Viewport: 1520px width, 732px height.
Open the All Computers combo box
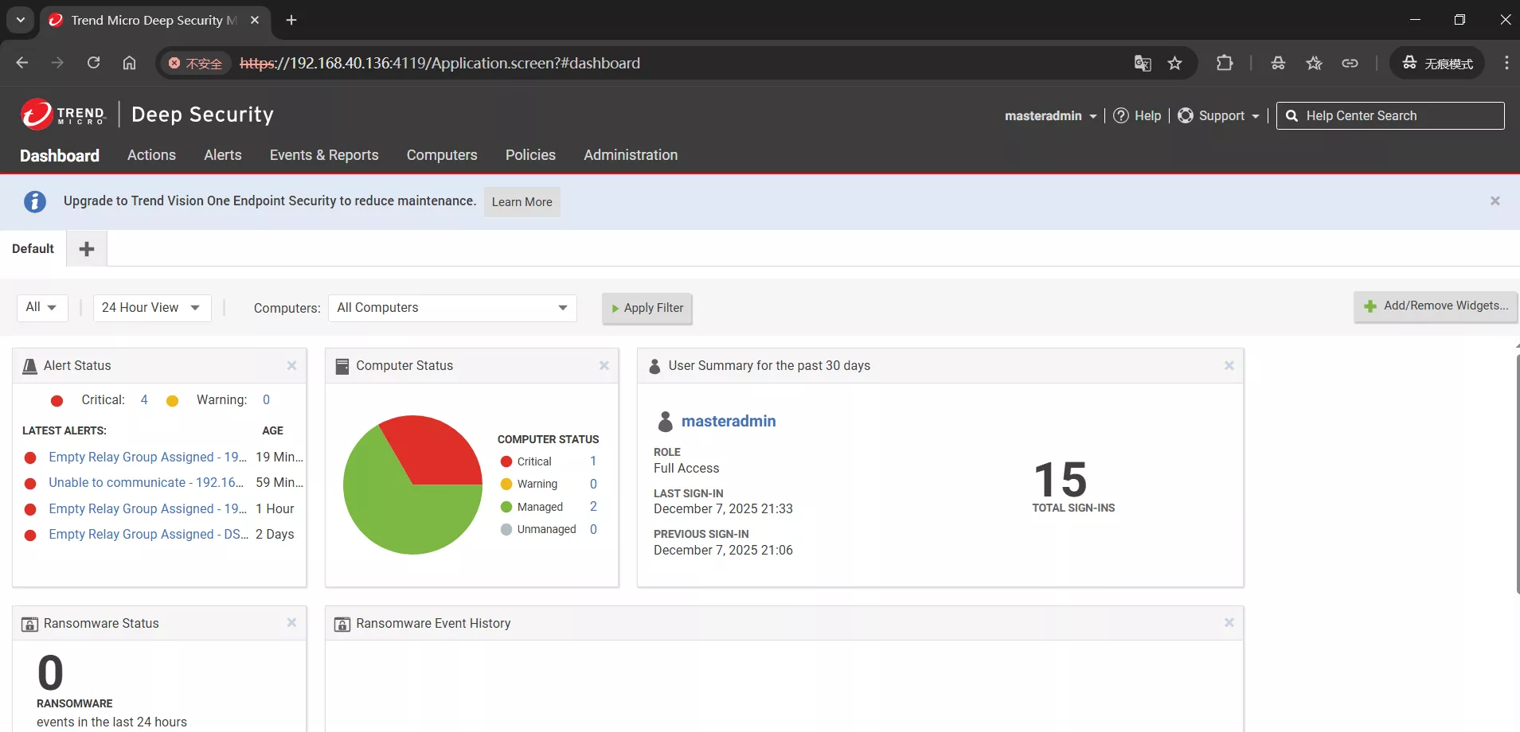point(451,308)
